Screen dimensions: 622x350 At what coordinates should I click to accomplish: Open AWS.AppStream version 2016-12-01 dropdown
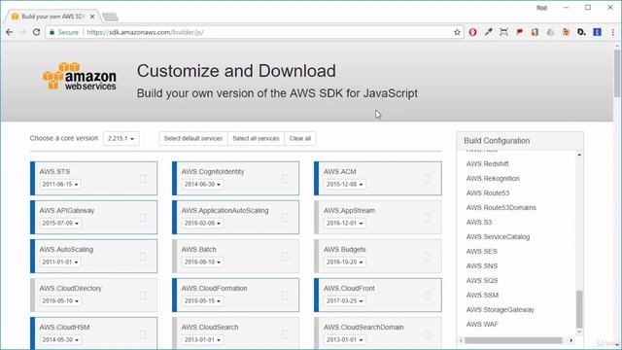pos(344,224)
